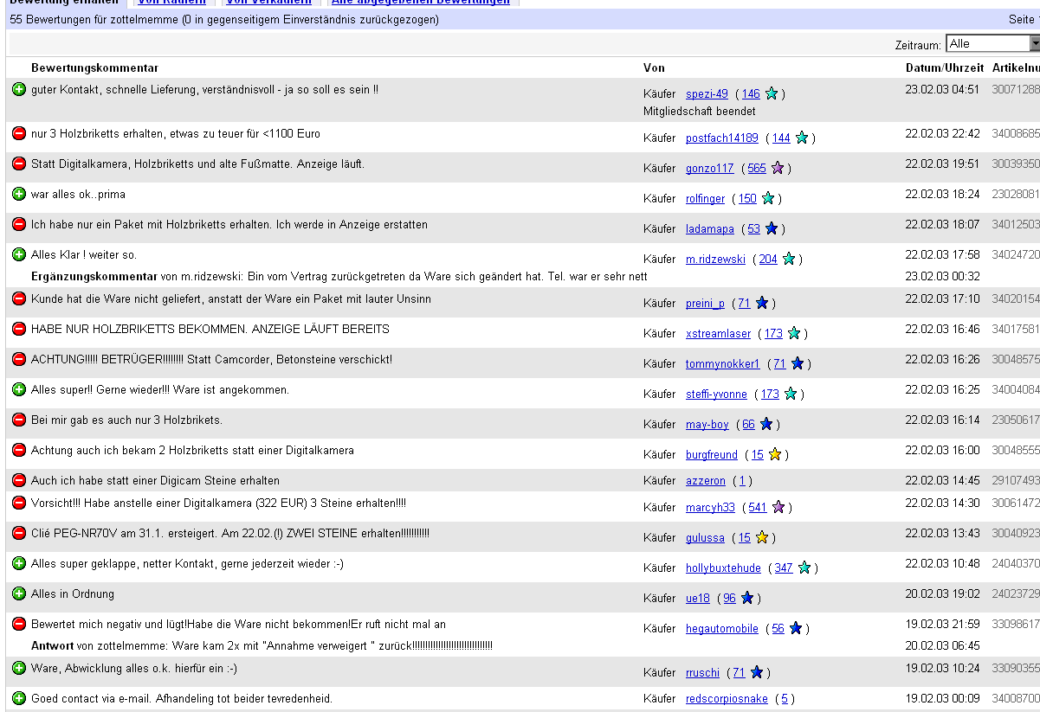Click positive icon beside 'Goed contact via e-mail'
This screenshot has width=1040, height=712.
(x=19, y=698)
